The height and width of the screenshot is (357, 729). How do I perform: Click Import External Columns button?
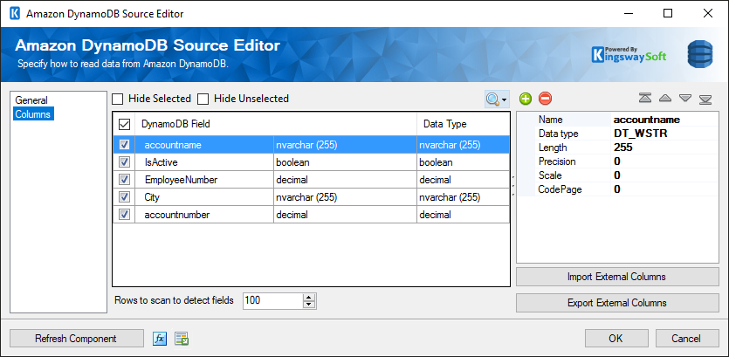[617, 277]
